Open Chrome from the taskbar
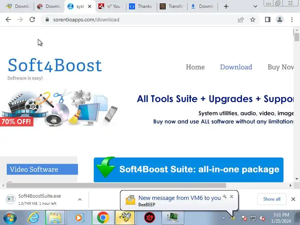The height and width of the screenshot is (225, 300). pyautogui.click(x=103, y=218)
